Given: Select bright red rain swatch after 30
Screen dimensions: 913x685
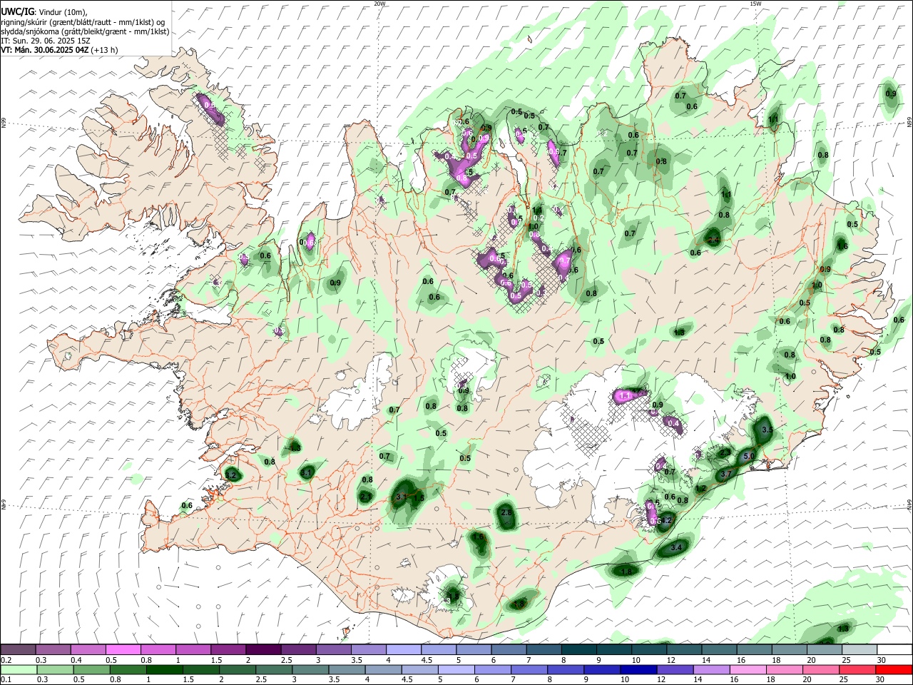Looking at the screenshot, I should point(893,669).
